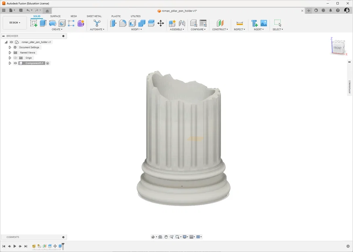353x252 pixels.
Task: Select the Rectangular Pattern tool
Action: (x=71, y=23)
